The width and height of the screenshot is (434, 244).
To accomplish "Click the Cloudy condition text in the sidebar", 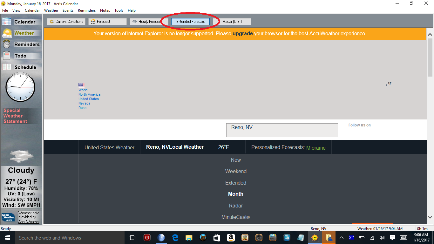I will click(x=21, y=170).
